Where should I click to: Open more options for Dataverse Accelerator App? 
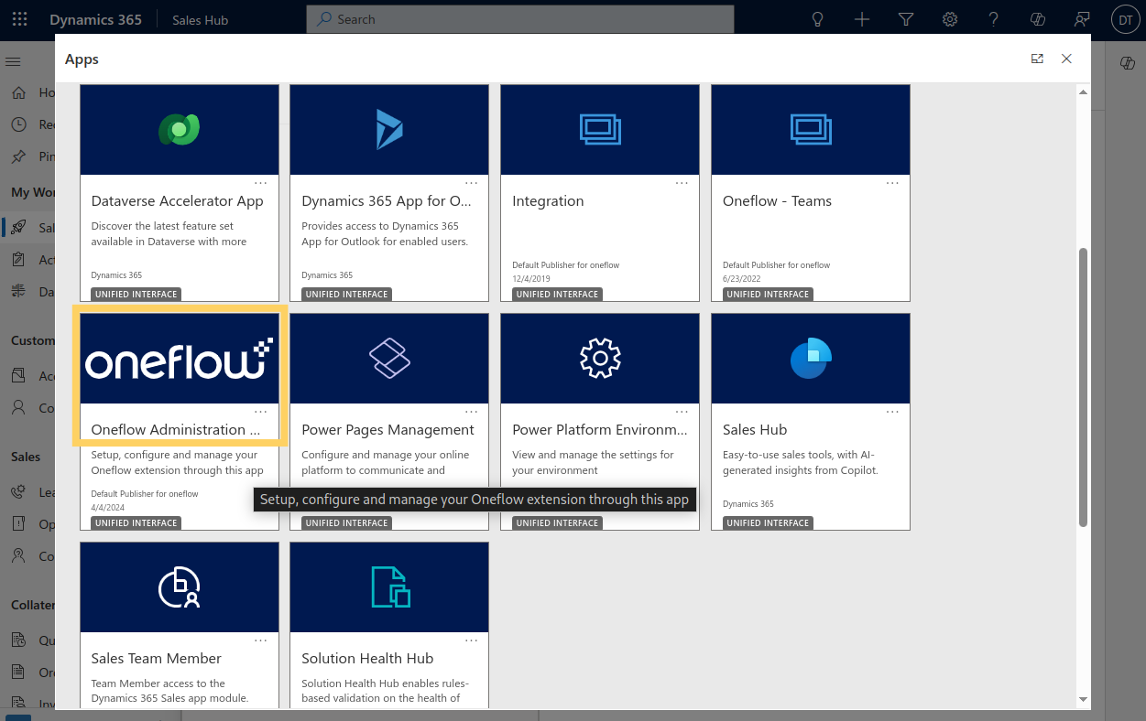pyautogui.click(x=261, y=183)
